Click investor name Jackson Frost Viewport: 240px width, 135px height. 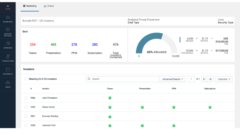pyautogui.click(x=49, y=125)
